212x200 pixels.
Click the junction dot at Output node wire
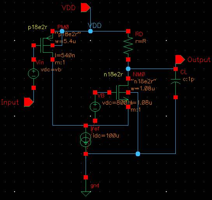[128, 69]
